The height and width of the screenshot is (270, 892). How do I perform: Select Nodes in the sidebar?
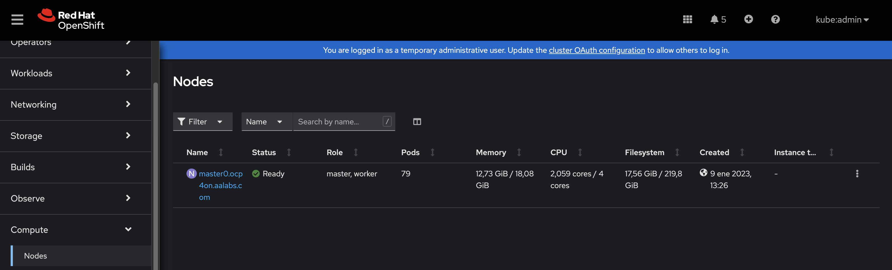click(x=81, y=256)
